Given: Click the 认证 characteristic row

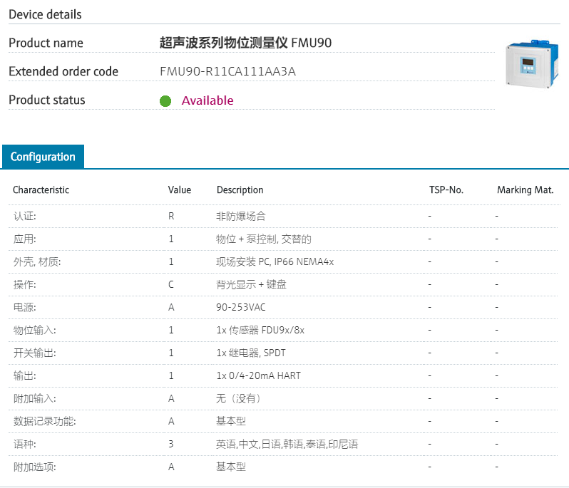Looking at the screenshot, I should pyautogui.click(x=24, y=216).
